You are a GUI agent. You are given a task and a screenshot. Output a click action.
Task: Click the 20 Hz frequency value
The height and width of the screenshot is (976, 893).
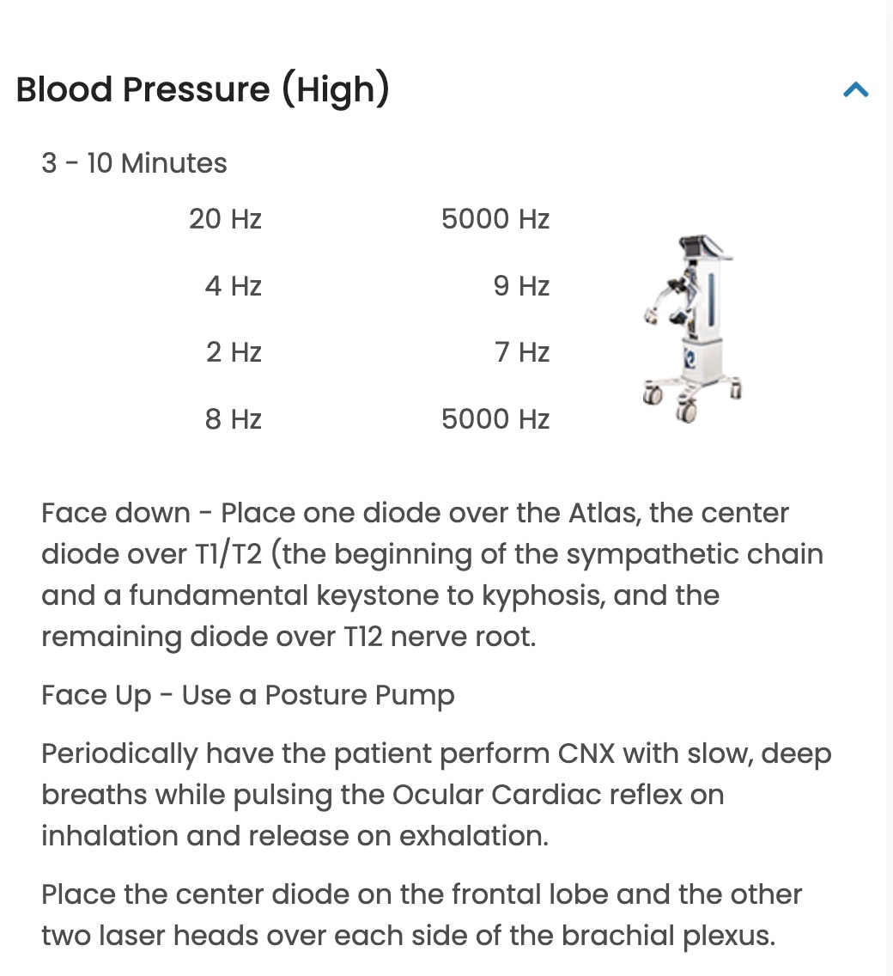click(x=225, y=219)
